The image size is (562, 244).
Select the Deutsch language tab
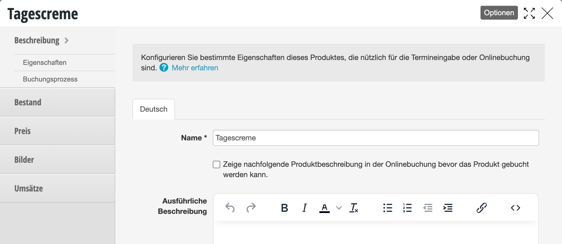pos(154,109)
